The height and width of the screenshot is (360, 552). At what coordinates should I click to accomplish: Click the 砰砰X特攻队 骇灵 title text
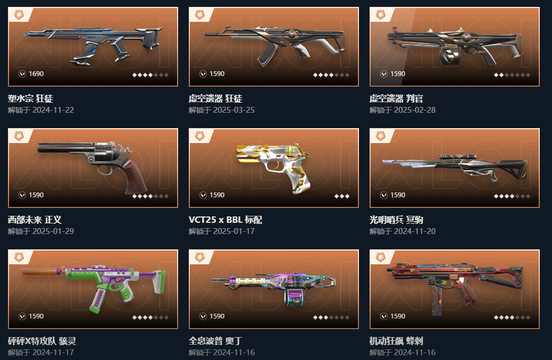coord(42,341)
